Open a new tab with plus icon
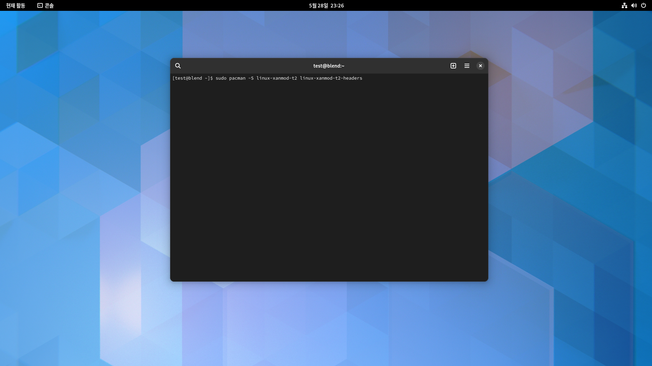The height and width of the screenshot is (366, 652). tap(453, 66)
